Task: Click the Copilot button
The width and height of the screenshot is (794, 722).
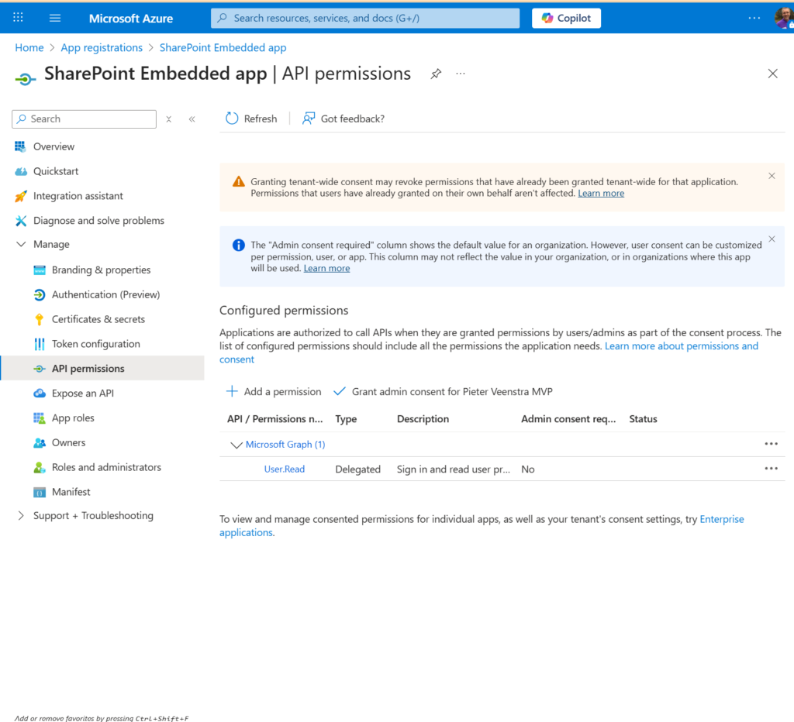Action: click(566, 19)
